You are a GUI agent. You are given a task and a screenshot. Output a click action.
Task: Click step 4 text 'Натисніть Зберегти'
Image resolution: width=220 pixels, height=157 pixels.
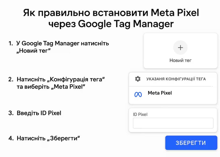(48, 138)
